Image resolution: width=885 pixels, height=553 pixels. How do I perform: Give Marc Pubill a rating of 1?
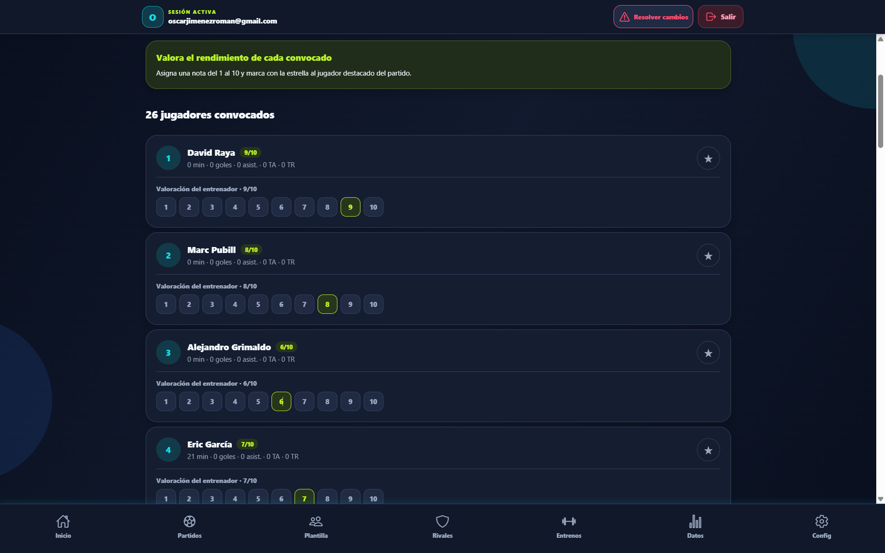(x=166, y=304)
